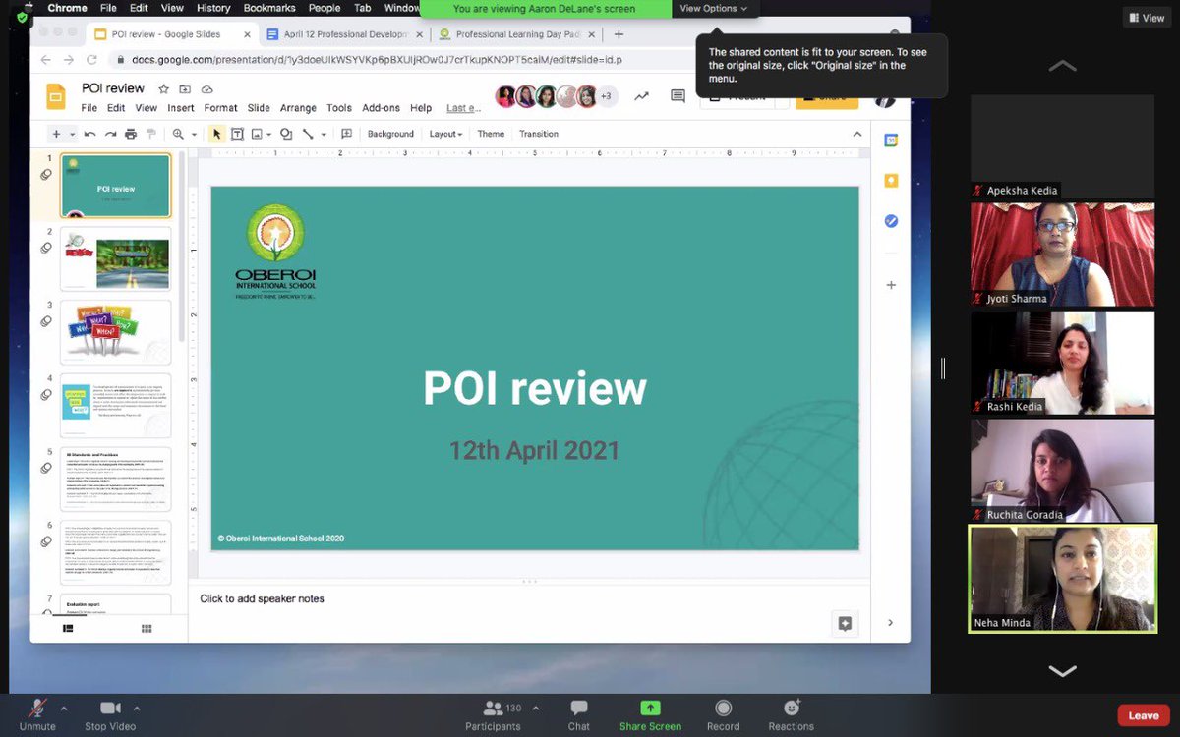
Task: Click Leave to exit the Zoom meeting
Action: (x=1142, y=714)
